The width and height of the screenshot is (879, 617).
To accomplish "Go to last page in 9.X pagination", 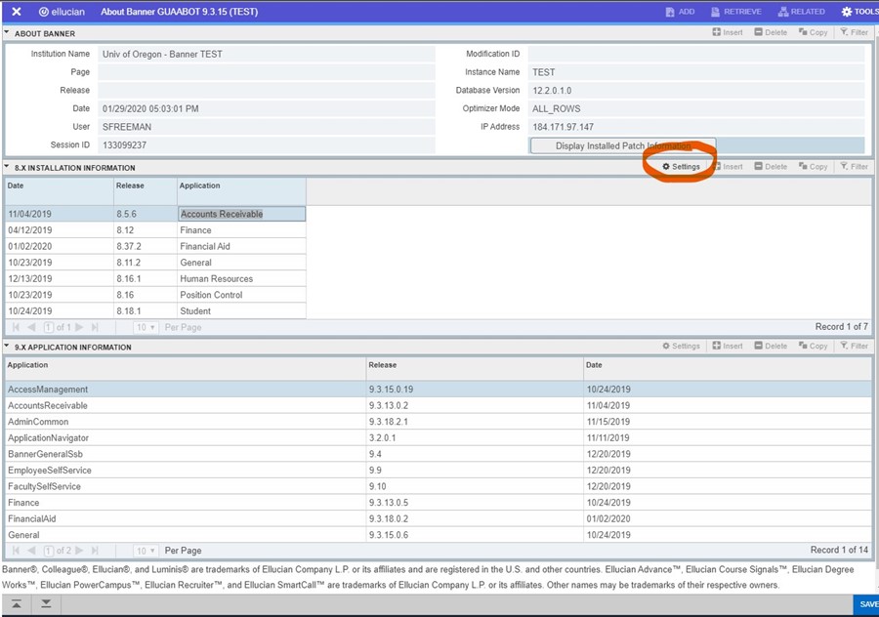I will (x=95, y=551).
